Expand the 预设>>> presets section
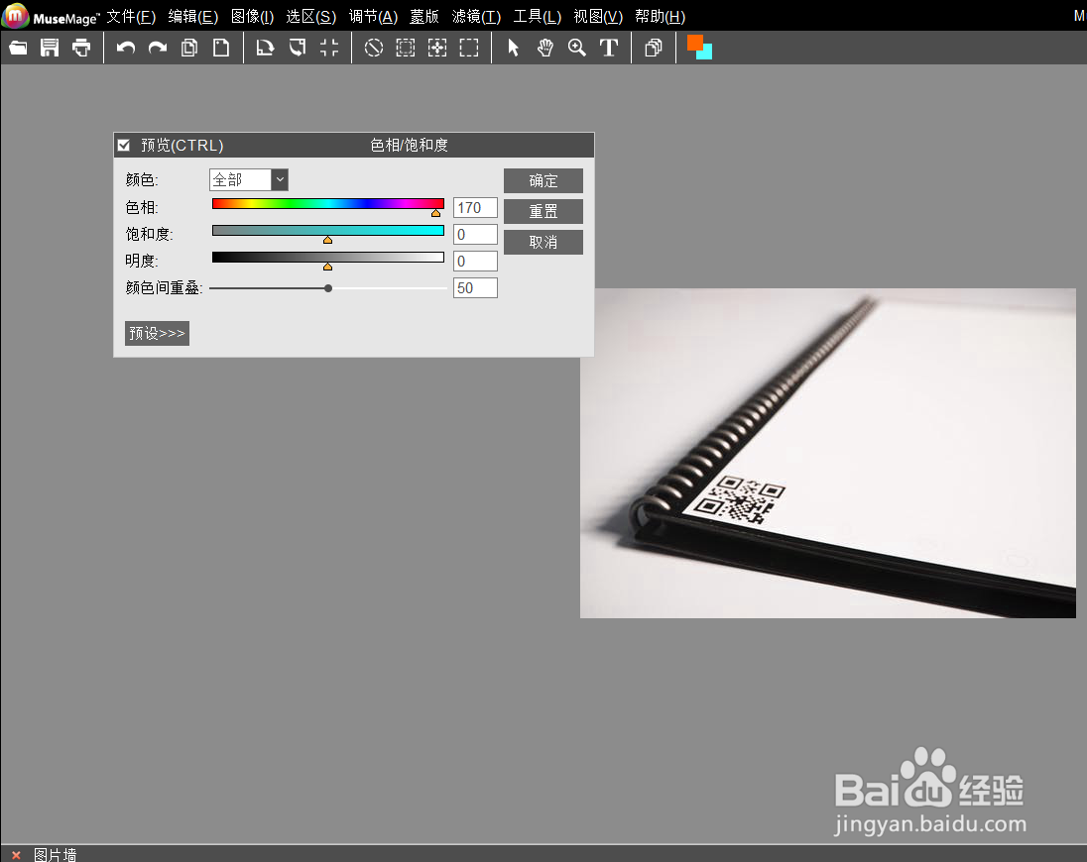Viewport: 1087px width, 862px height. coord(158,333)
